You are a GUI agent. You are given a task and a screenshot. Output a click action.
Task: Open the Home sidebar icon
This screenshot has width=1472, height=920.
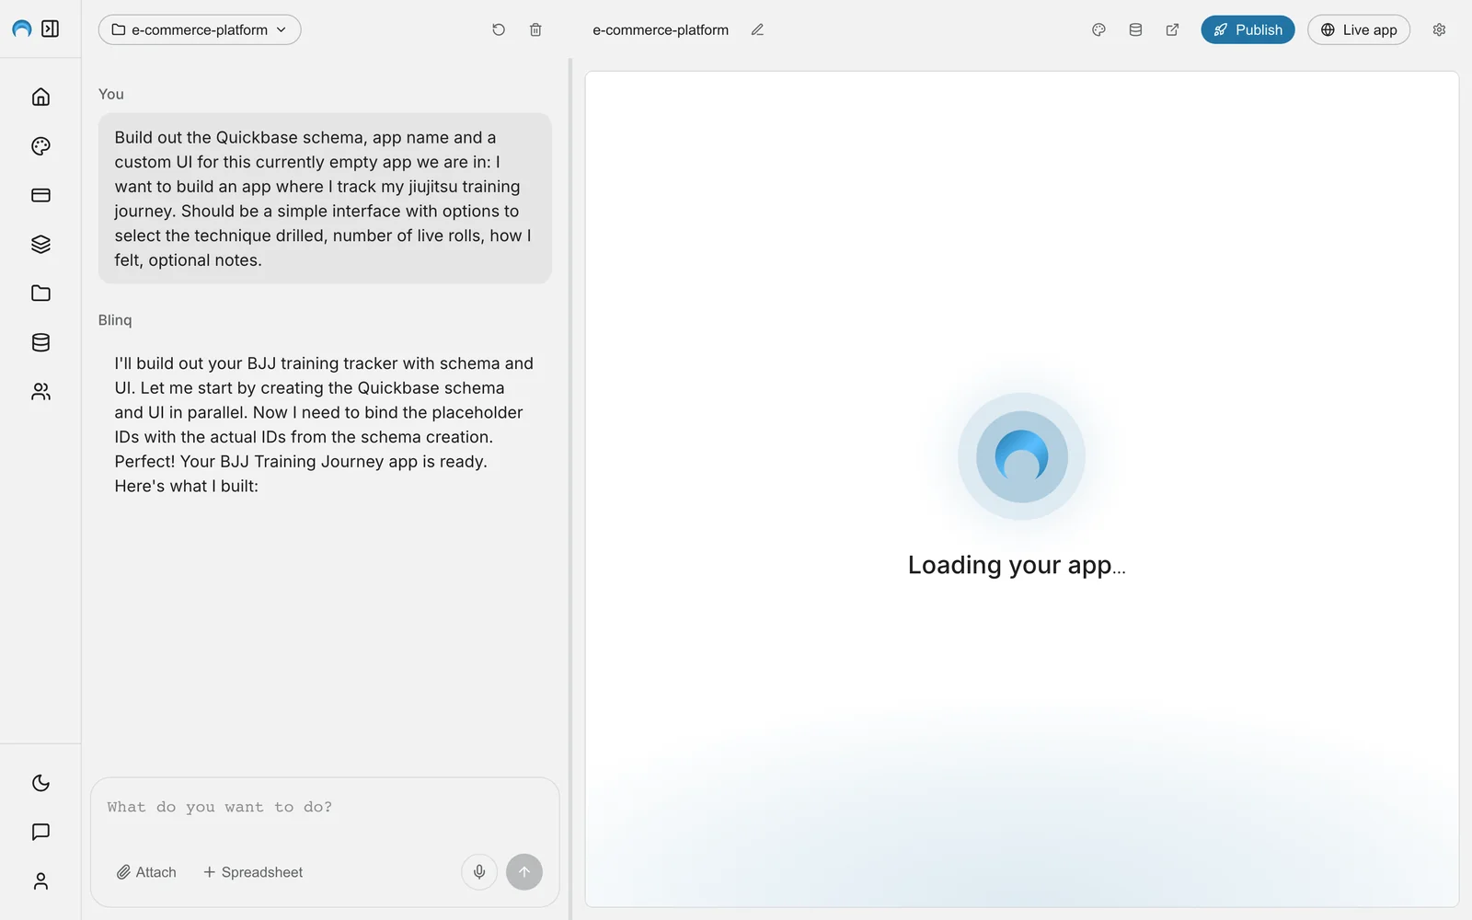click(x=40, y=97)
